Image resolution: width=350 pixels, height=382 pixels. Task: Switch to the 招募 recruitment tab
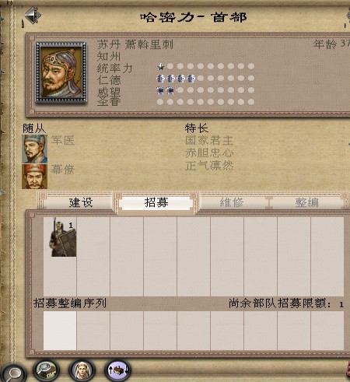pos(156,202)
